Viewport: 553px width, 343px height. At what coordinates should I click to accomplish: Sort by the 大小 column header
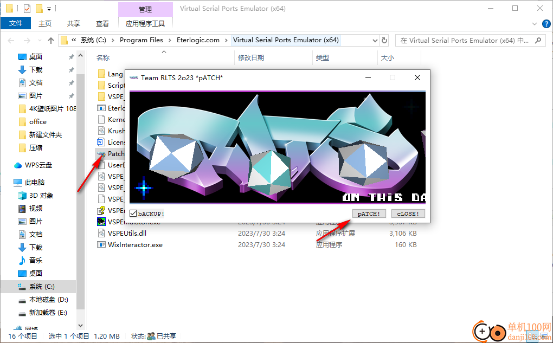[x=388, y=58]
